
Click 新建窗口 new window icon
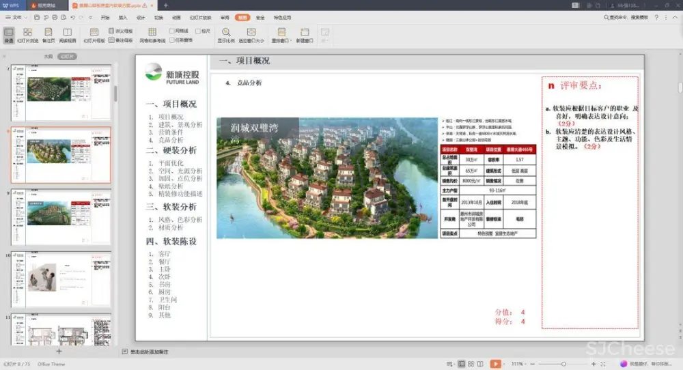pyautogui.click(x=303, y=35)
